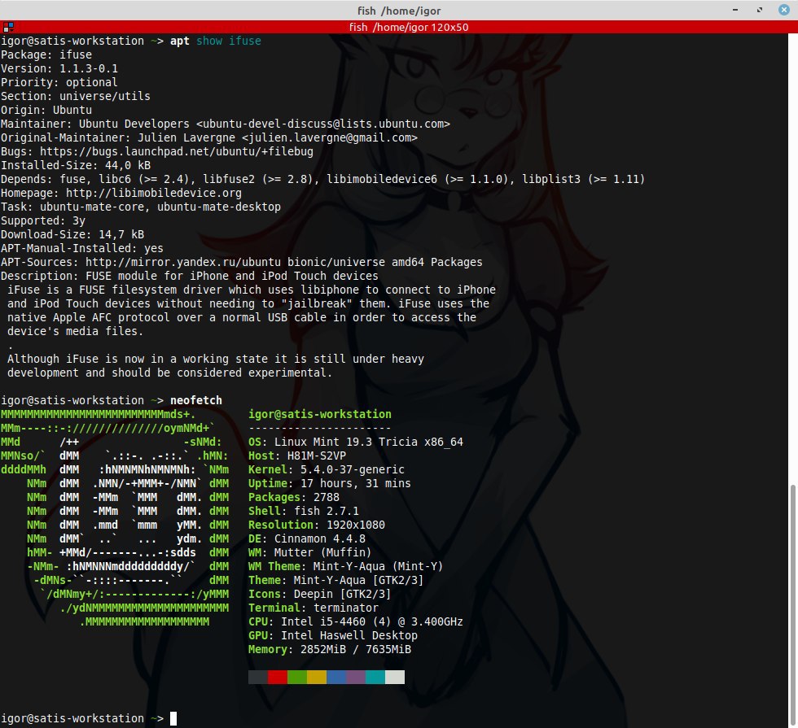Click the 'Origin: Ubuntu' line
Screen dimensions: 798x728
pos(46,111)
